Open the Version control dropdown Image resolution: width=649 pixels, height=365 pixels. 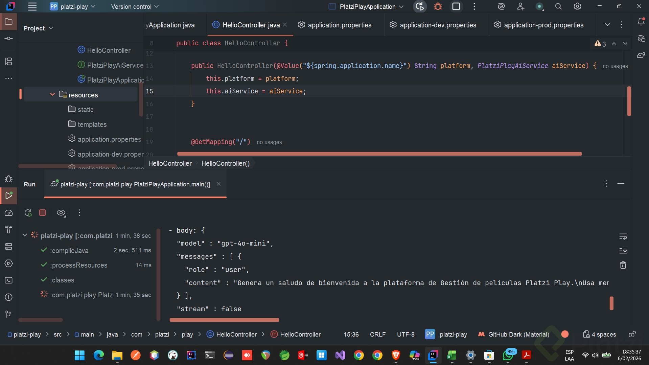pyautogui.click(x=135, y=6)
